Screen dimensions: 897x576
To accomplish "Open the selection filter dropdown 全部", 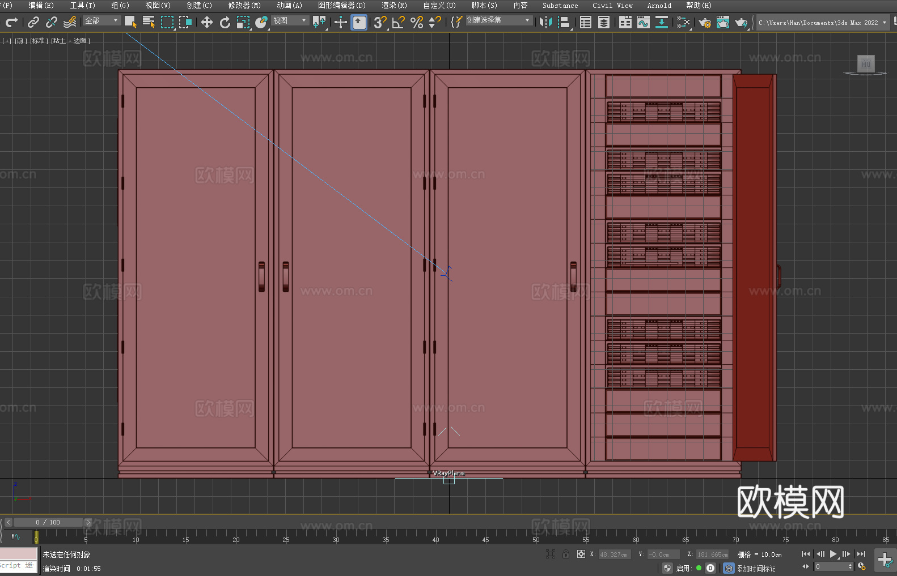I will click(102, 20).
